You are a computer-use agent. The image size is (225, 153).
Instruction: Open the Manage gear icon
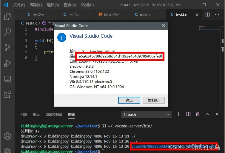click(x=7, y=150)
